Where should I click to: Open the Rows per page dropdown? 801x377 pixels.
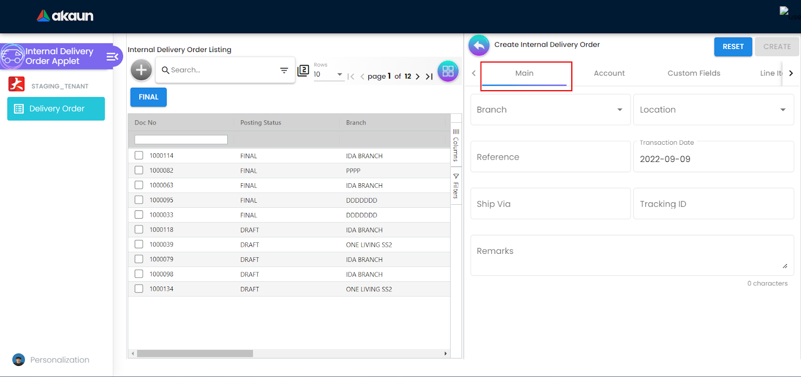(x=328, y=75)
